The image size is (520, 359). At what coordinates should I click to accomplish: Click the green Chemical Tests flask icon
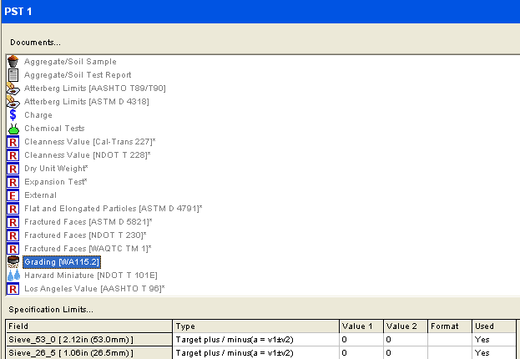(13, 129)
